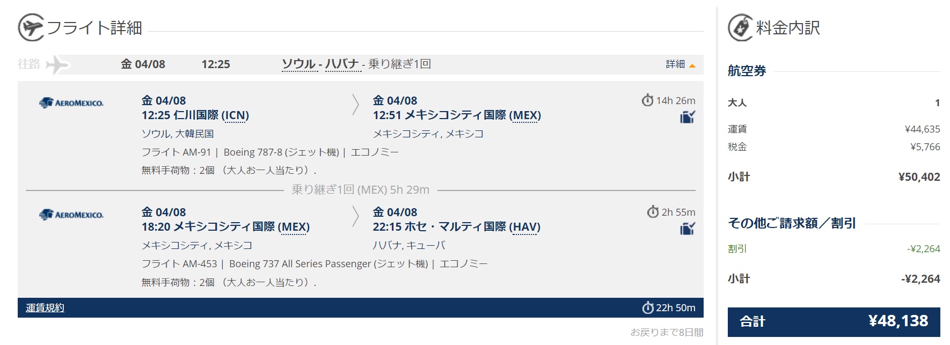
Task: Click the clock icon beside 22h 50m total
Action: click(648, 307)
